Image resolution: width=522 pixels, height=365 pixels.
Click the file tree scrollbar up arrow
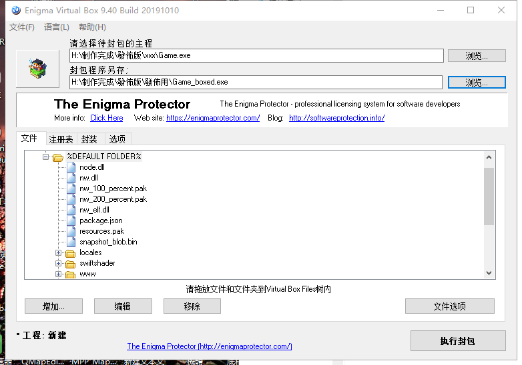pyautogui.click(x=489, y=157)
